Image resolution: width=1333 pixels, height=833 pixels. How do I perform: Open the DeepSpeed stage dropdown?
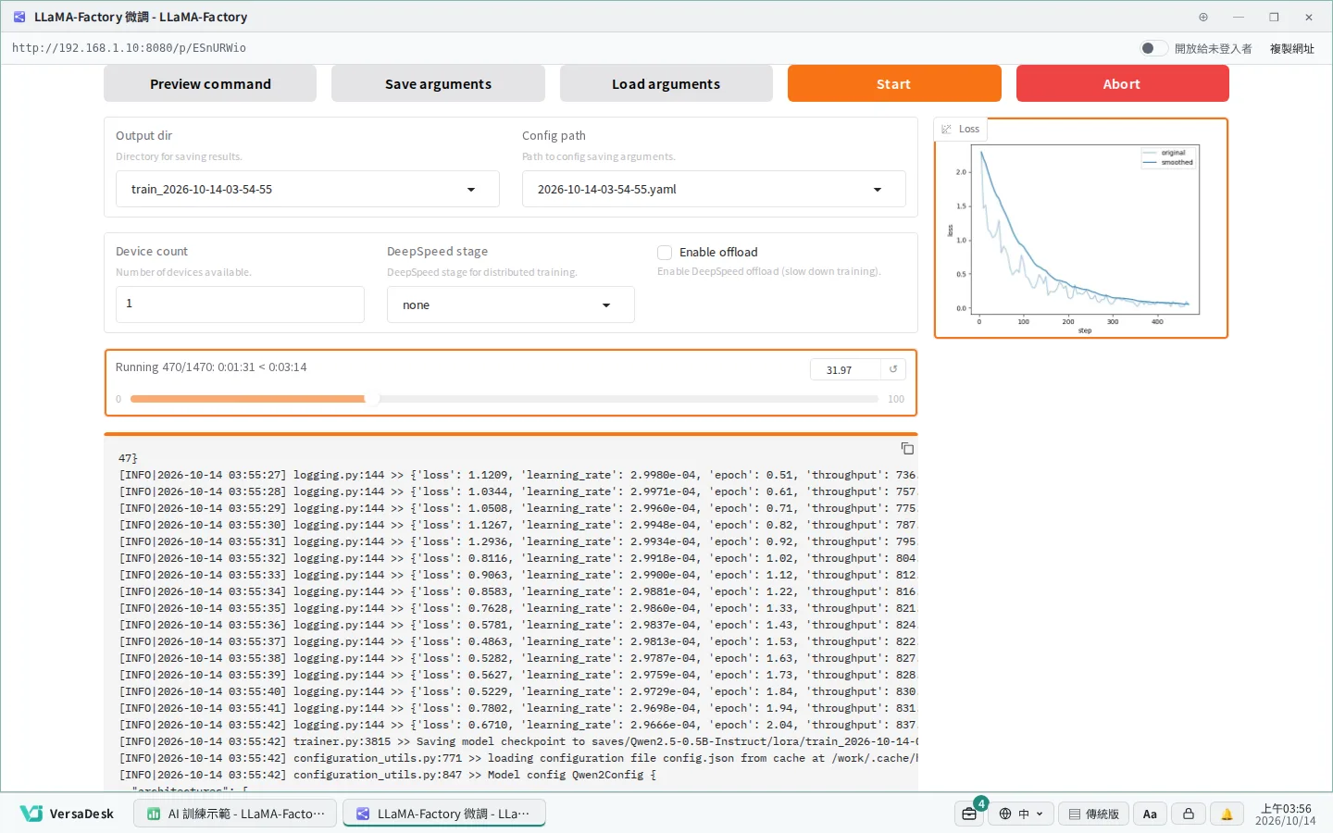point(510,305)
